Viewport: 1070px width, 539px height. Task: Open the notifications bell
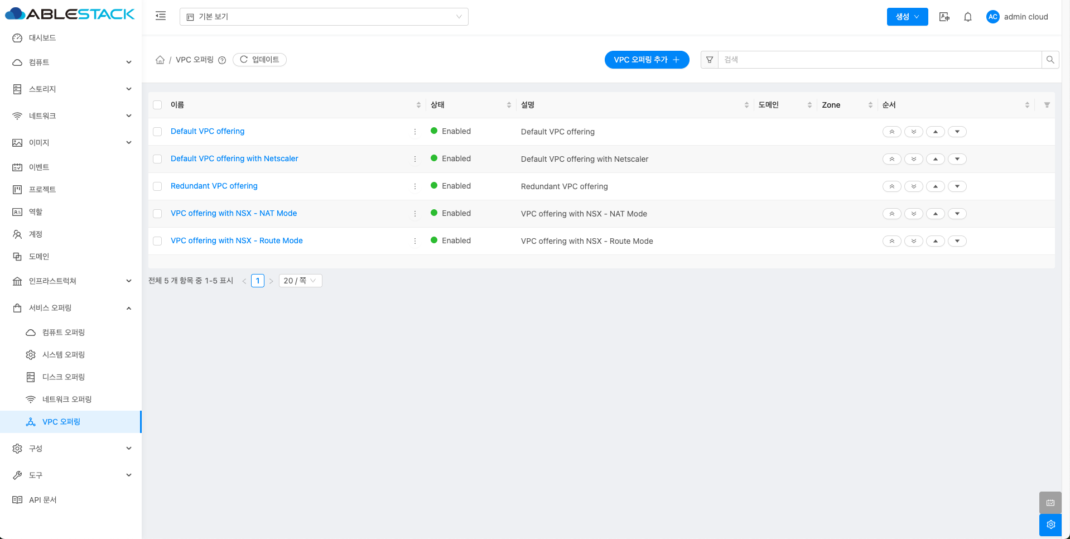pyautogui.click(x=968, y=17)
